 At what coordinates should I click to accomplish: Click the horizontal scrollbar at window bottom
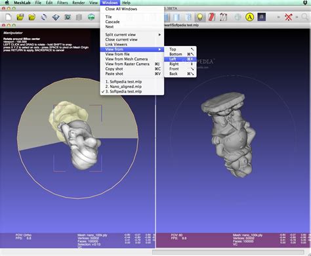228,252
